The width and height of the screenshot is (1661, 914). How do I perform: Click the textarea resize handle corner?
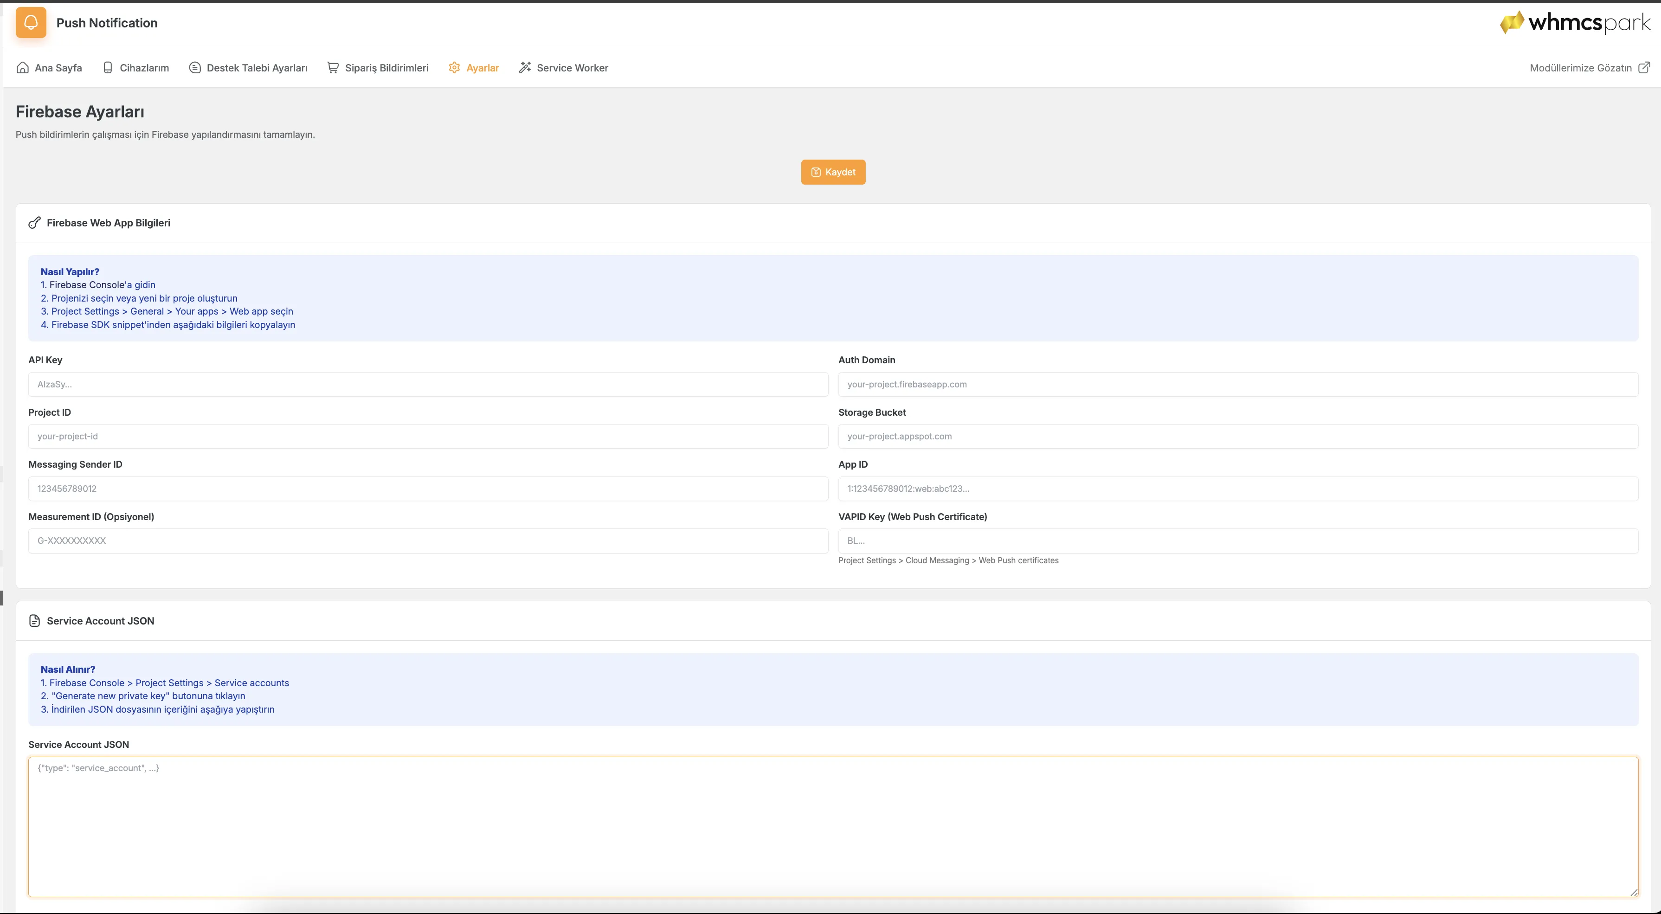click(1633, 892)
